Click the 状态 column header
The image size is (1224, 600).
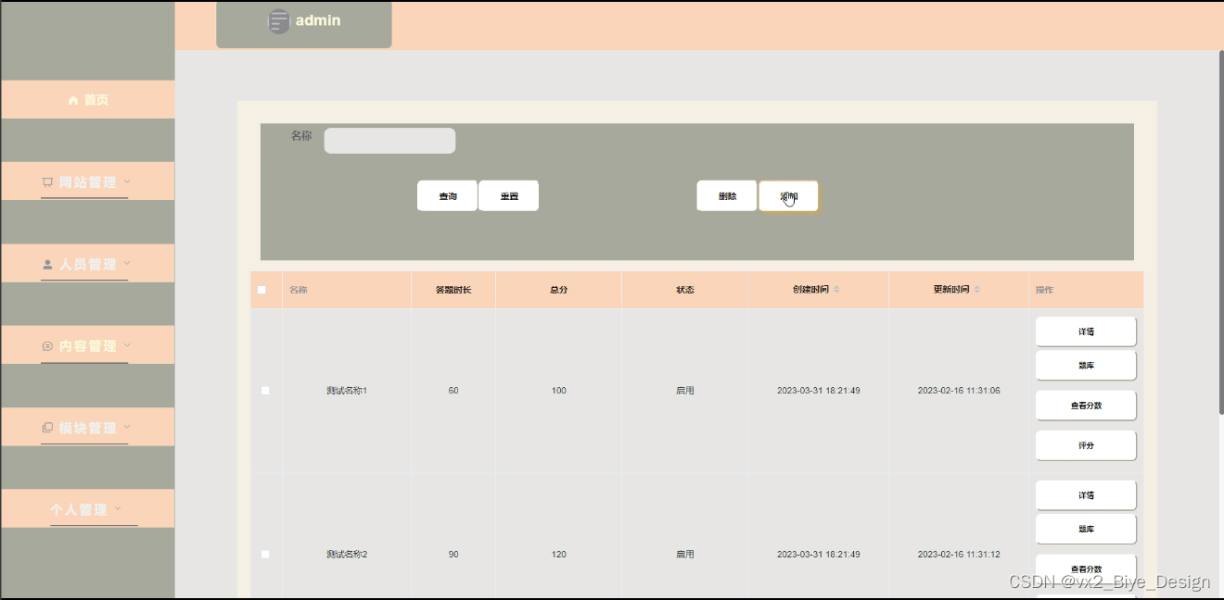685,290
